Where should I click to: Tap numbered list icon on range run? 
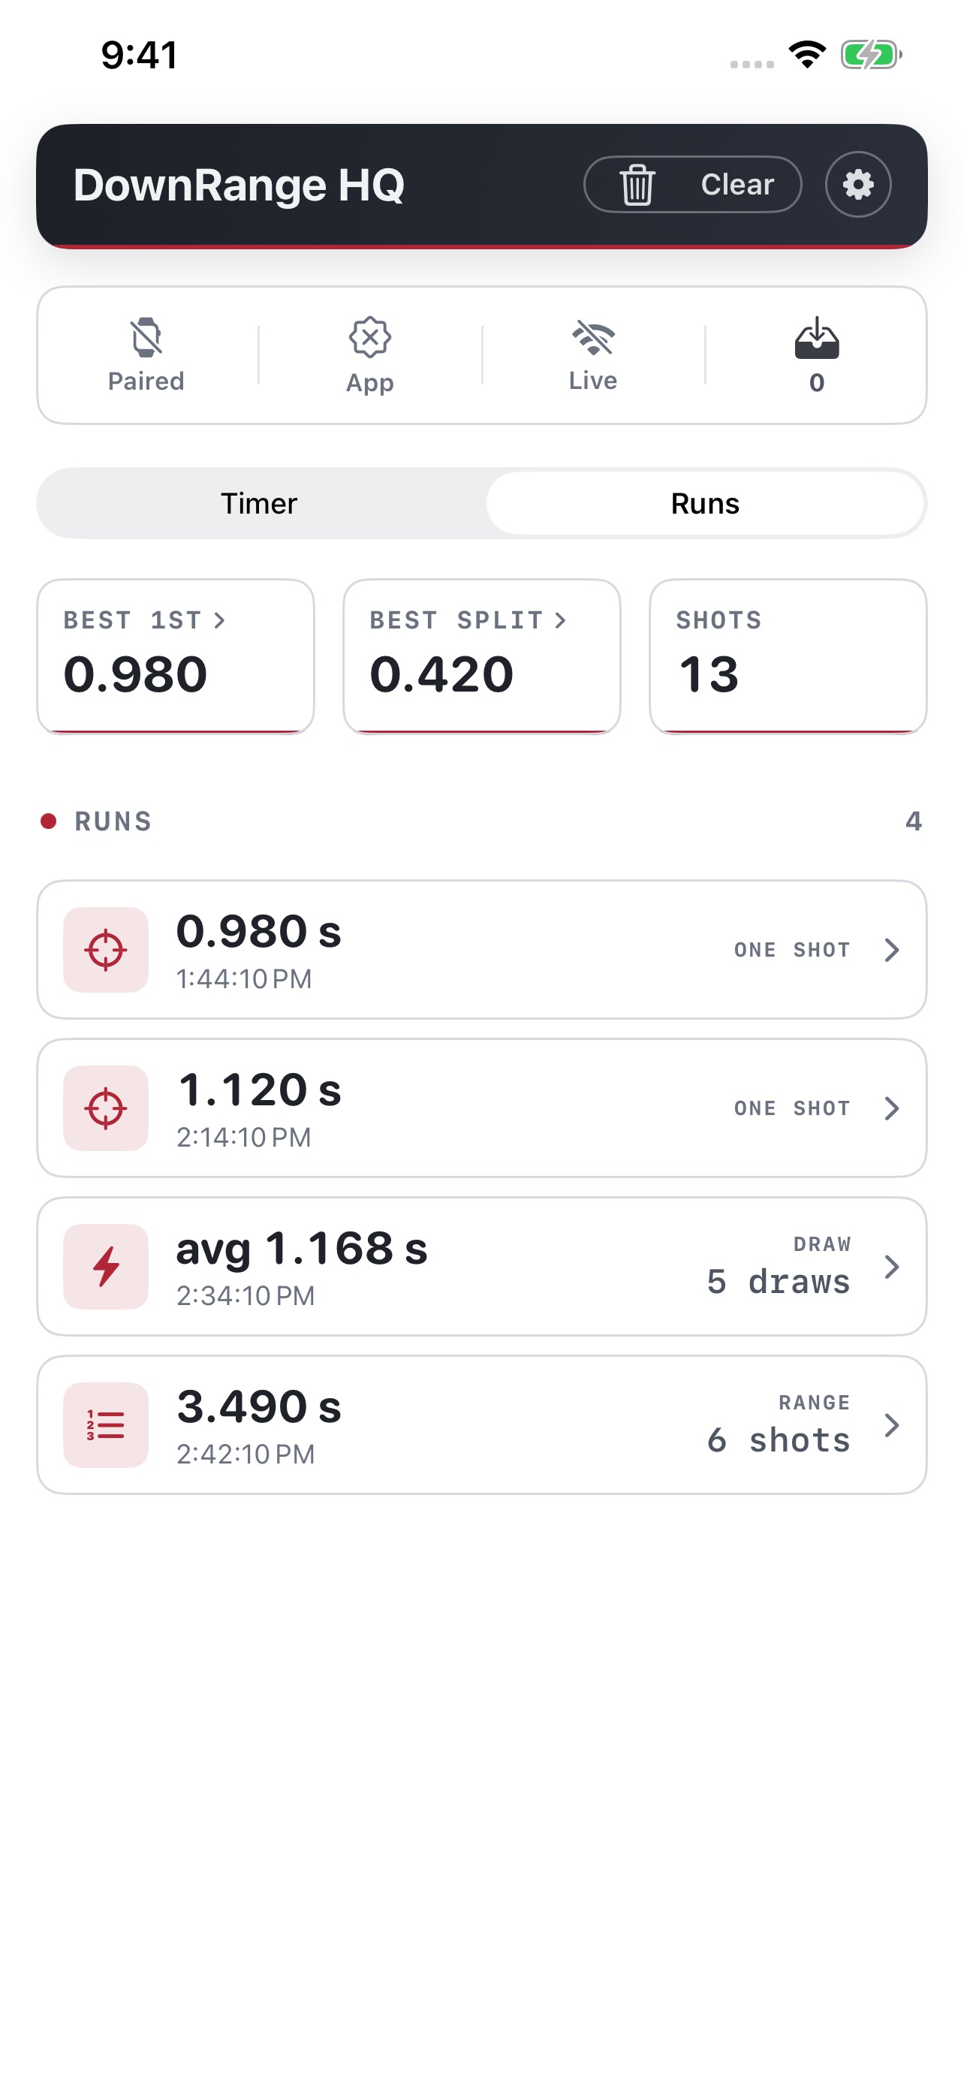(106, 1425)
